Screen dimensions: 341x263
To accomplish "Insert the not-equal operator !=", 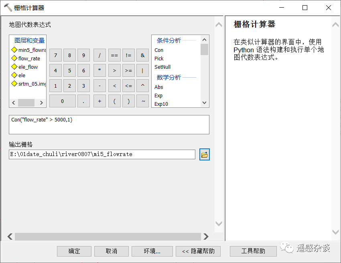I will (128, 55).
